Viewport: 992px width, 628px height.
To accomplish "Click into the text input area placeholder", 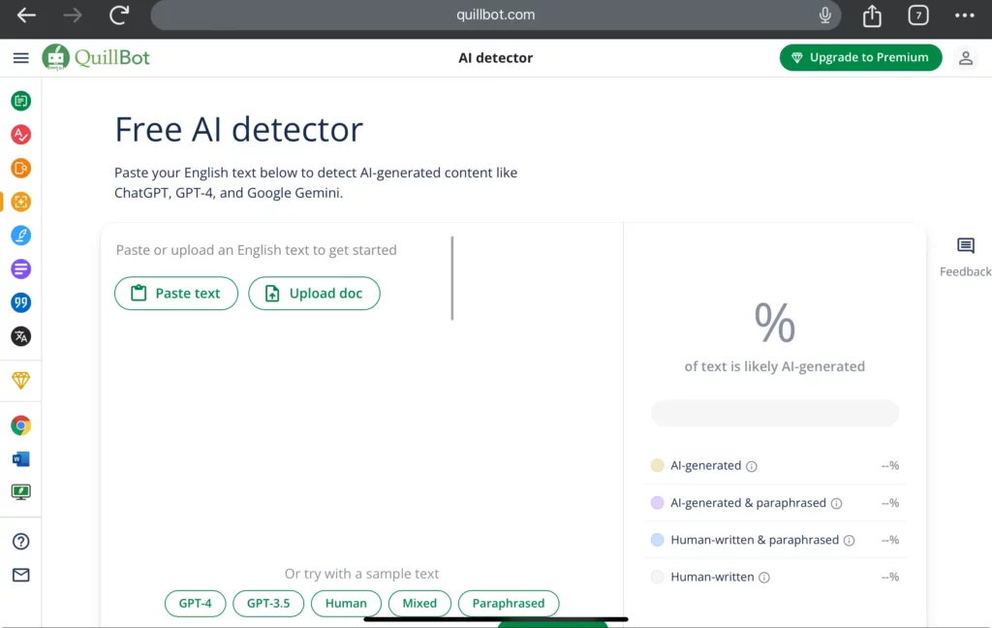I will (x=256, y=250).
